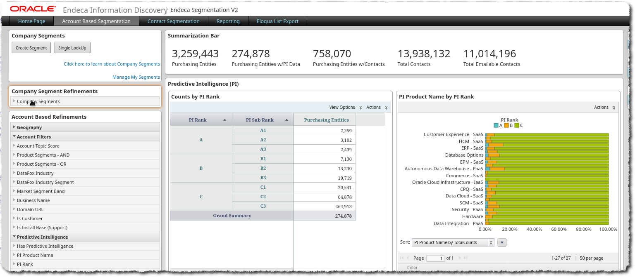Viewport: 635px width, 277px height.
Task: Open the Eloqua List Export tab
Action: pyautogui.click(x=277, y=21)
